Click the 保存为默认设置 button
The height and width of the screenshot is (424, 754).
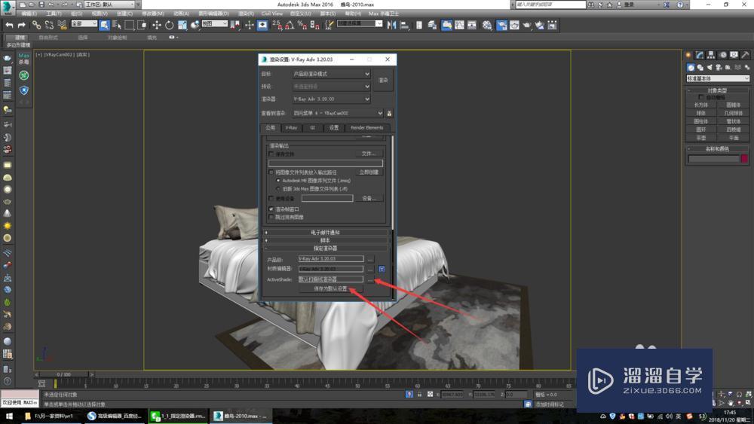click(330, 288)
